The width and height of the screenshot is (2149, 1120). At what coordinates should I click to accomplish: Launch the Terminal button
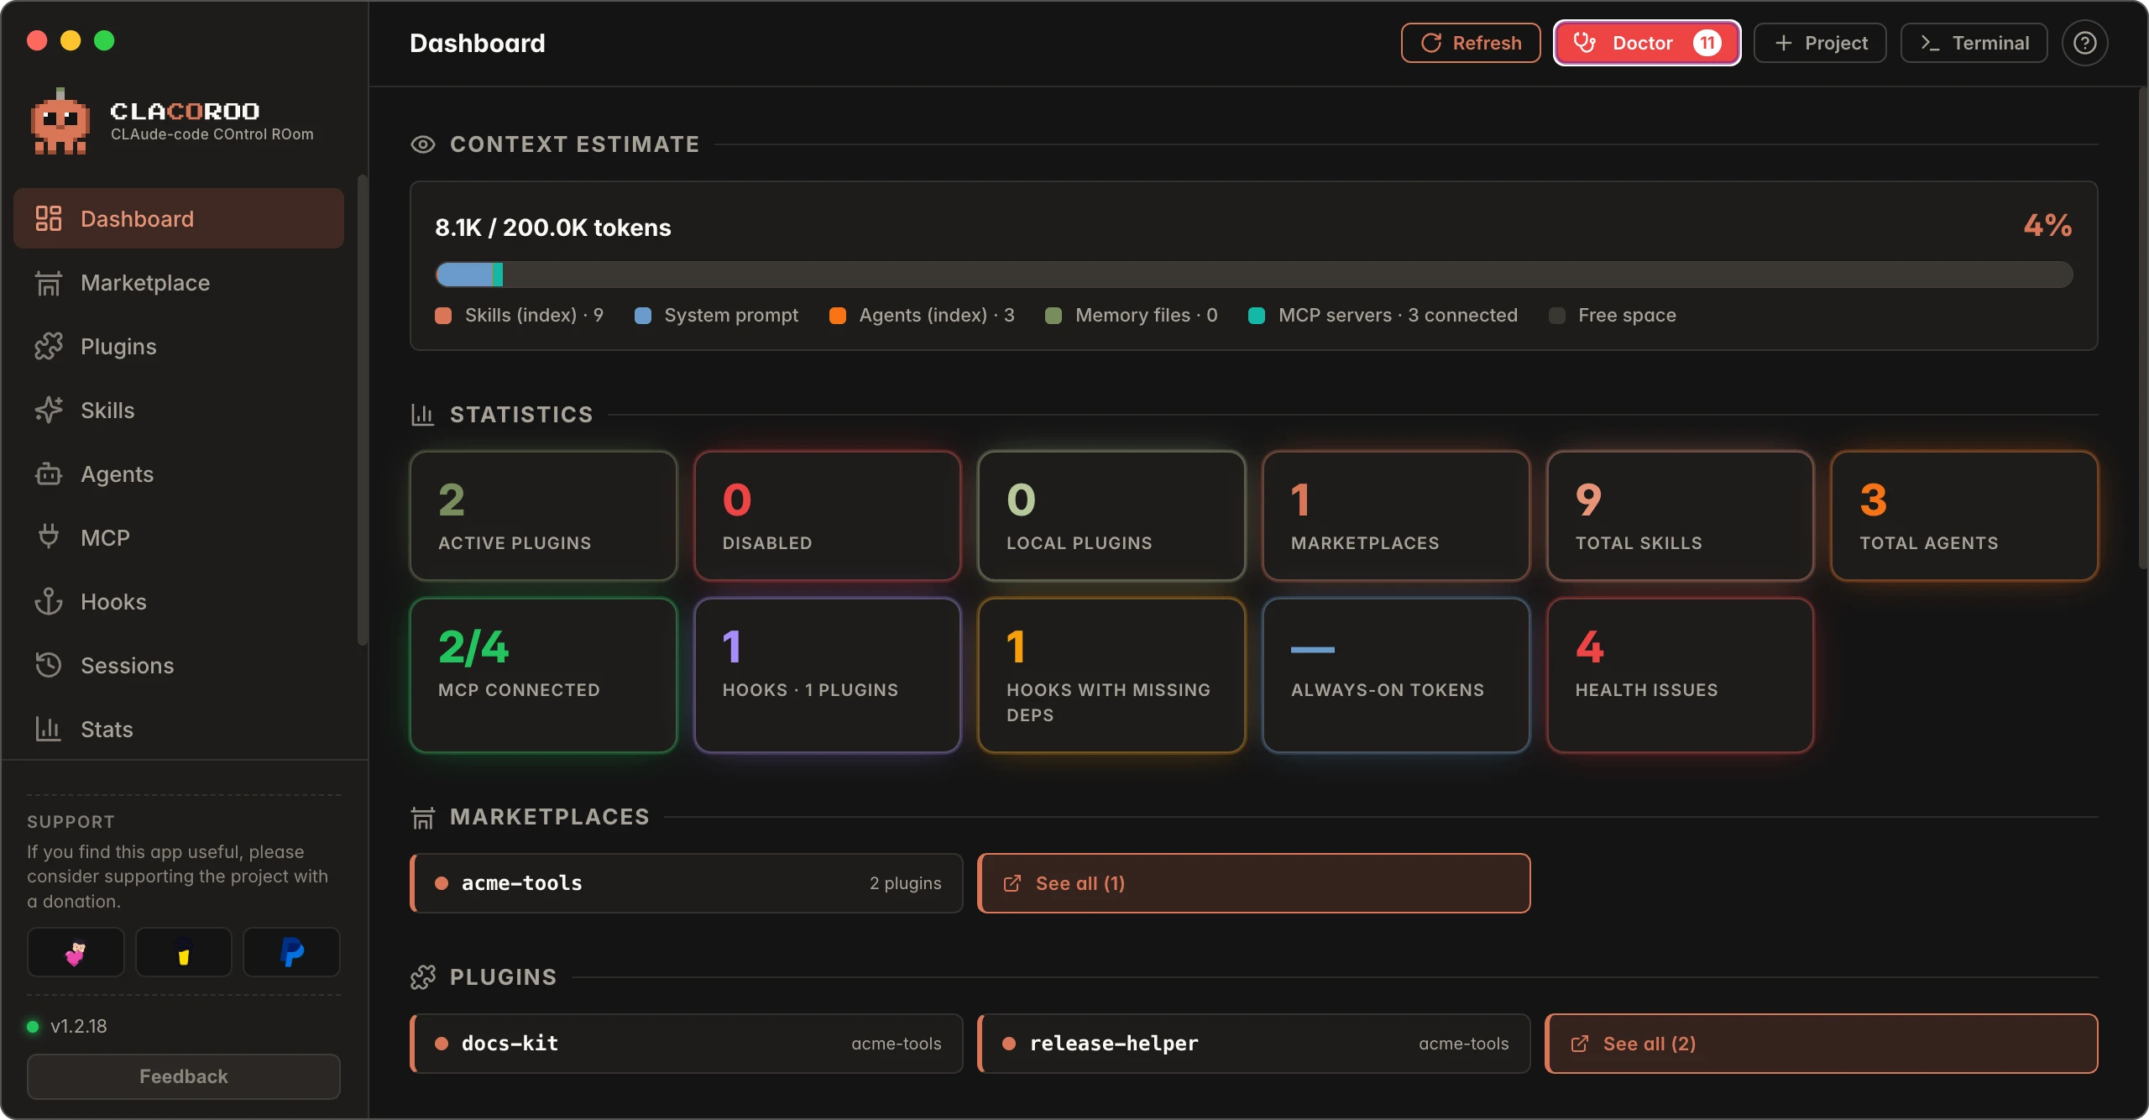pos(1974,43)
